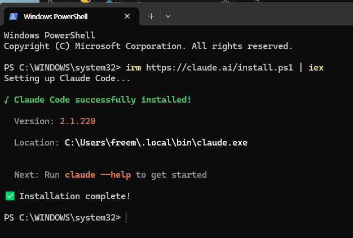Click the Setting up Claude Code line
This screenshot has height=238, width=353.
click(x=67, y=78)
